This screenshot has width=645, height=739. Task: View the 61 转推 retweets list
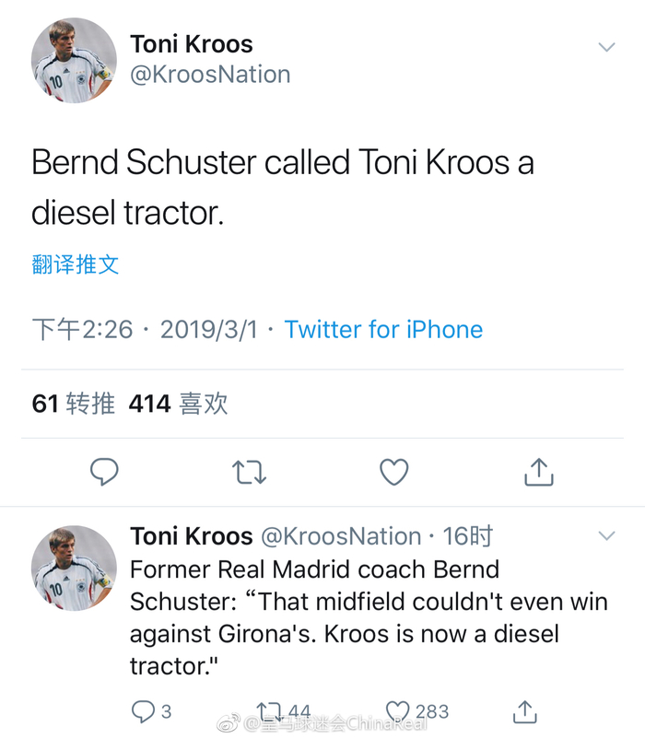[74, 404]
